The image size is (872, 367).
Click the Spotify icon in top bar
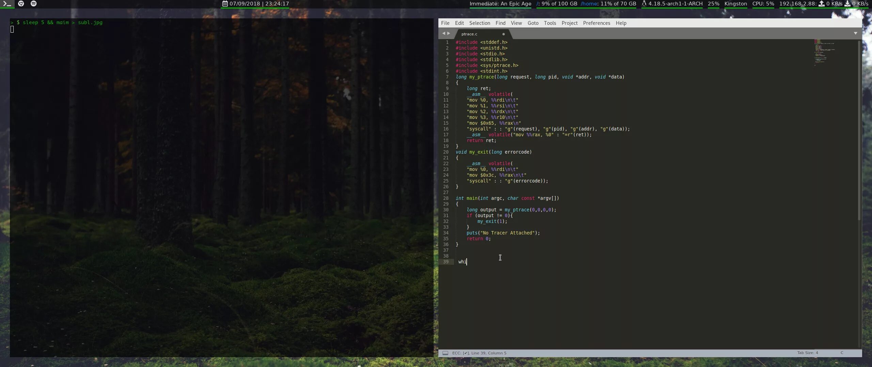(33, 4)
